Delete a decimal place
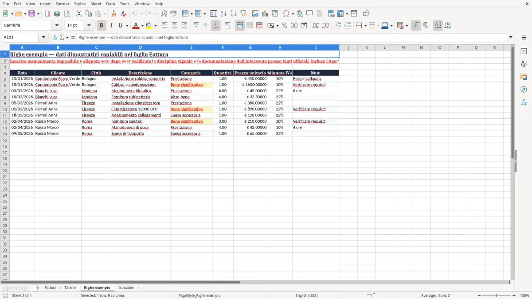This screenshot has height=299, width=532. (326, 26)
